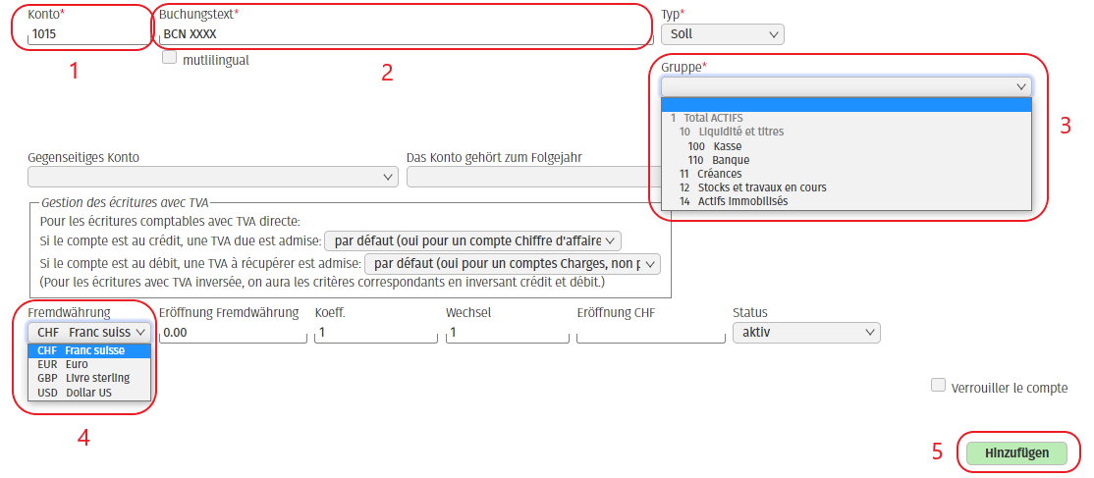
Task: Click the Koeff. input field
Action: click(375, 333)
